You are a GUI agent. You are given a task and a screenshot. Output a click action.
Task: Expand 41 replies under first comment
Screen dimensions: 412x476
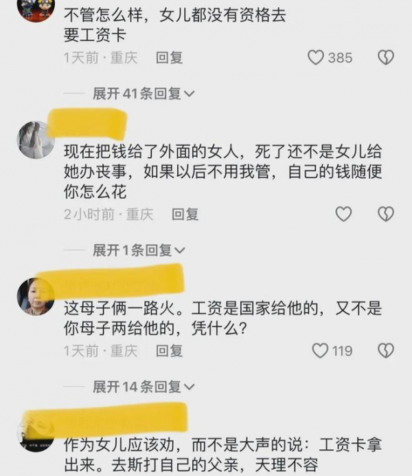(x=144, y=94)
